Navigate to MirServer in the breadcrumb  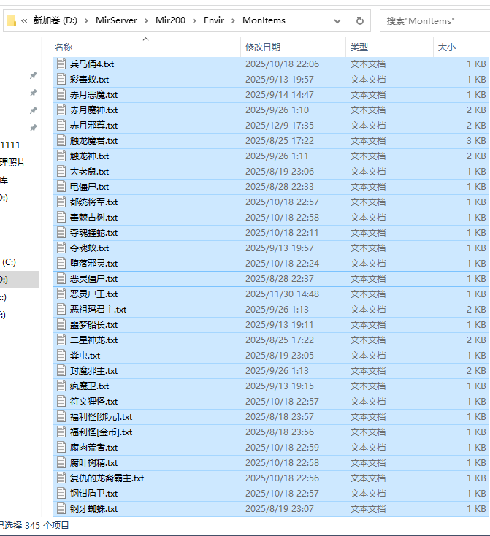[116, 20]
